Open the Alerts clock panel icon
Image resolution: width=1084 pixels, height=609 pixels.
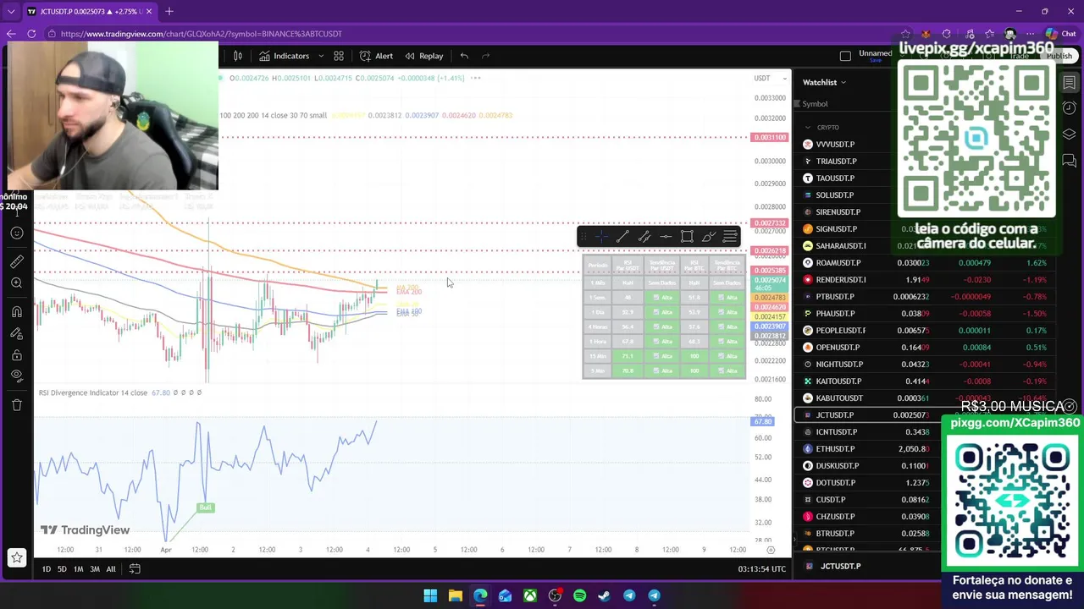tap(1070, 109)
